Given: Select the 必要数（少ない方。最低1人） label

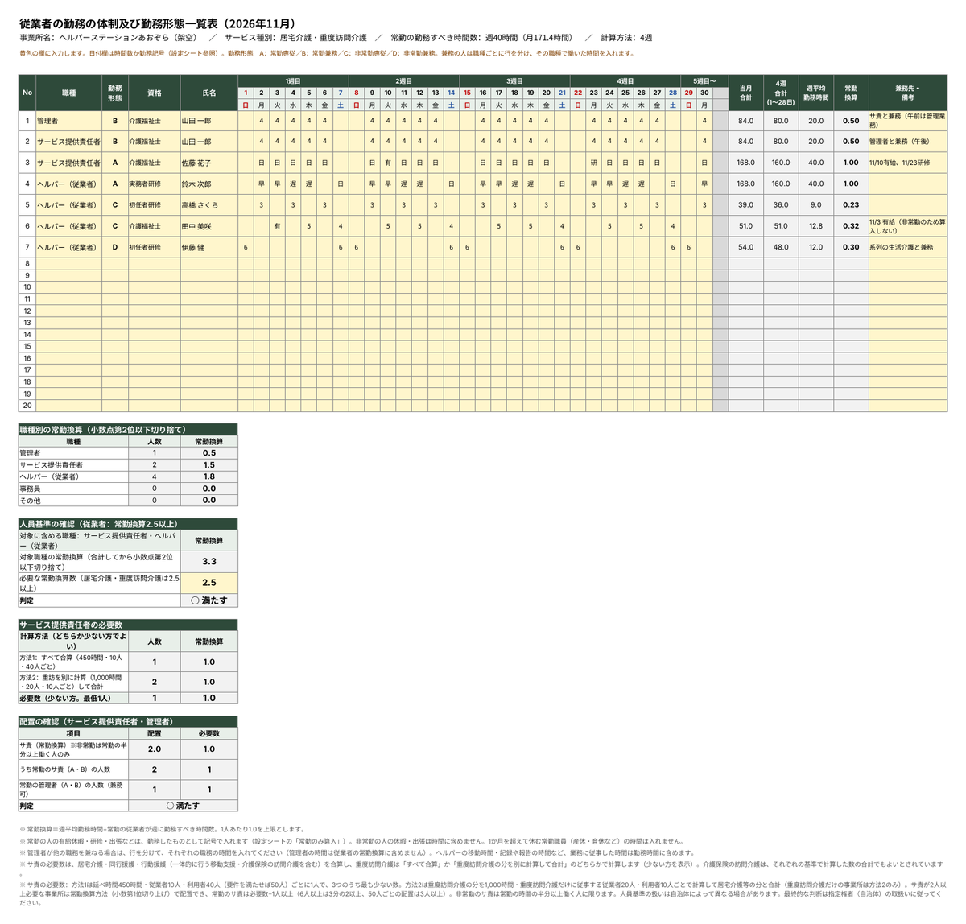Looking at the screenshot, I should pyautogui.click(x=73, y=699).
